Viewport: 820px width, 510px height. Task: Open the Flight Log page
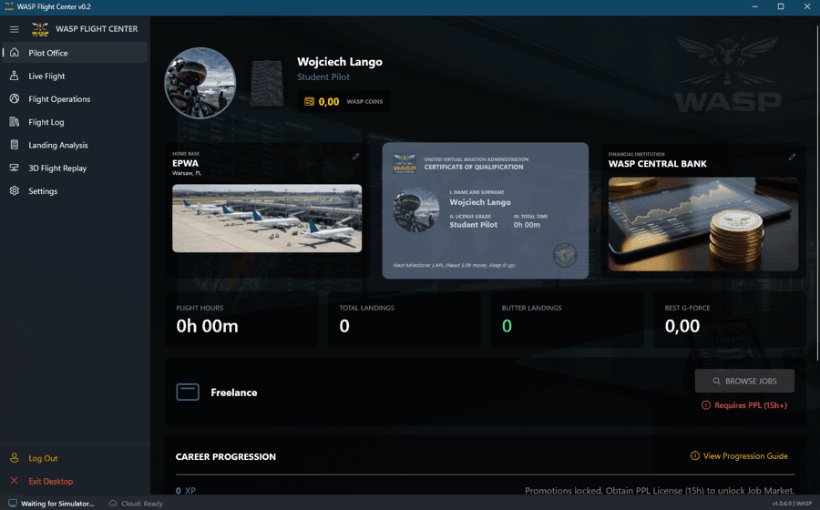[x=75, y=122]
